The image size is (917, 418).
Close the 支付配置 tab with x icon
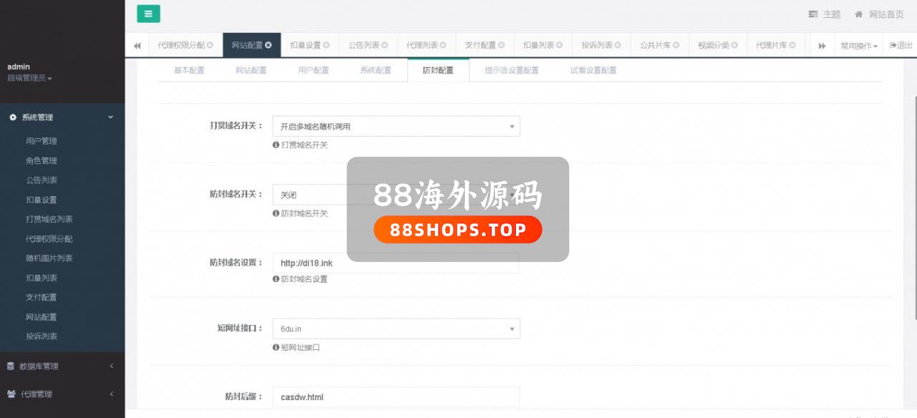(x=501, y=45)
